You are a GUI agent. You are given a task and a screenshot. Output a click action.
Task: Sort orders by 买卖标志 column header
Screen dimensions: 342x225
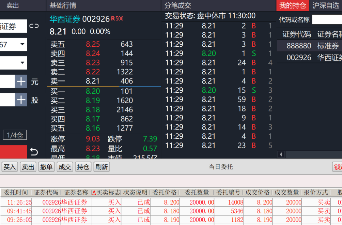click(106, 193)
